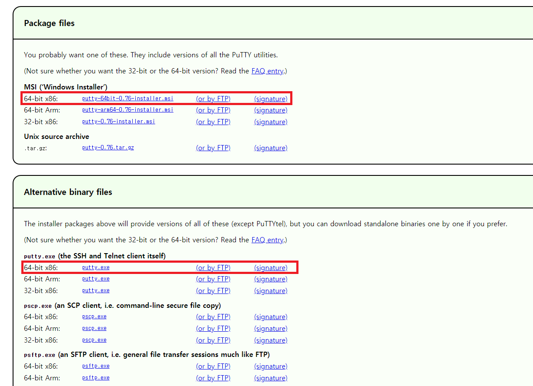Open FTP link for 32-bit x86 pscp.exe
This screenshot has width=533, height=386.
(x=213, y=340)
